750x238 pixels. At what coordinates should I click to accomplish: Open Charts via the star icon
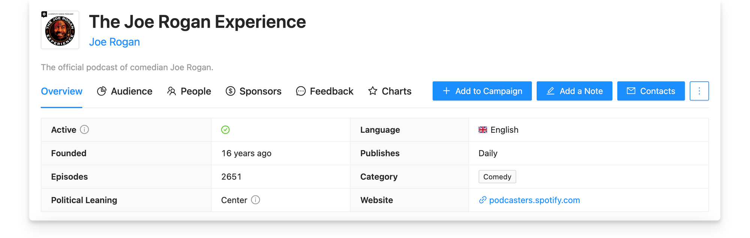[372, 91]
